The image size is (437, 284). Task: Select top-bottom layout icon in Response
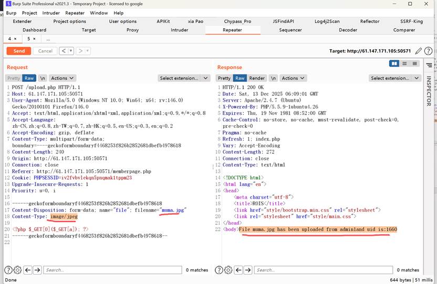tap(404, 64)
